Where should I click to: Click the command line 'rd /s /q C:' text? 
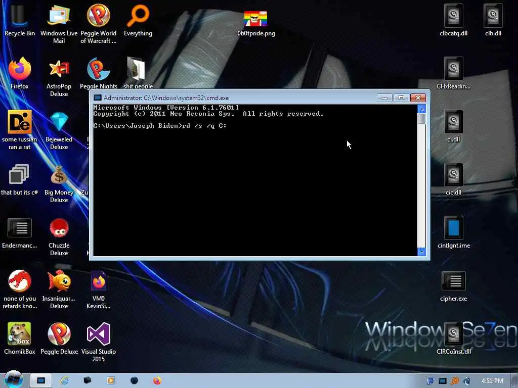204,126
